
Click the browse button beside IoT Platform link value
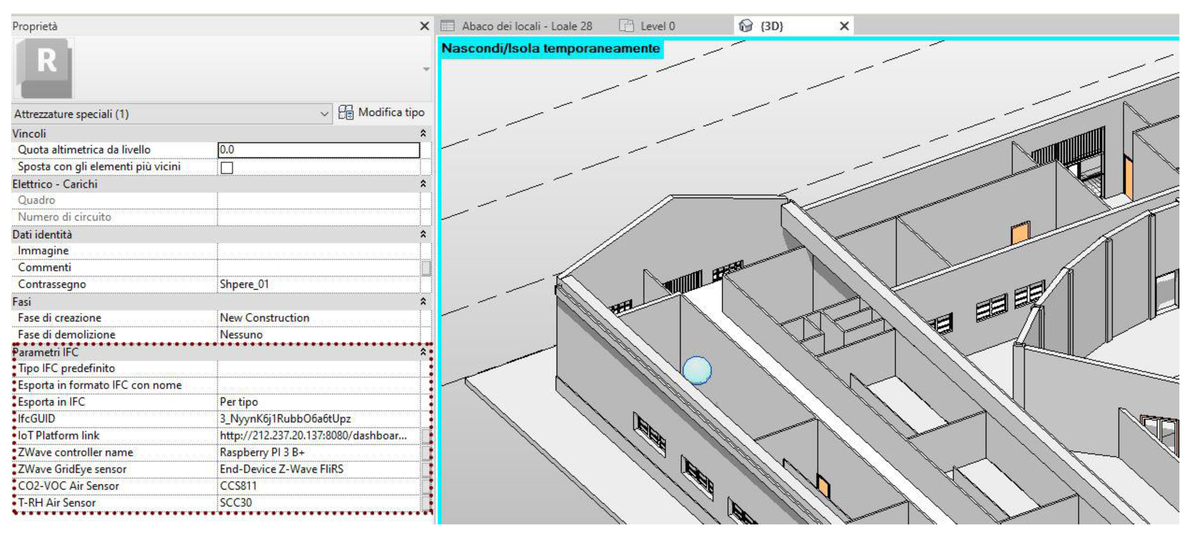(x=426, y=436)
